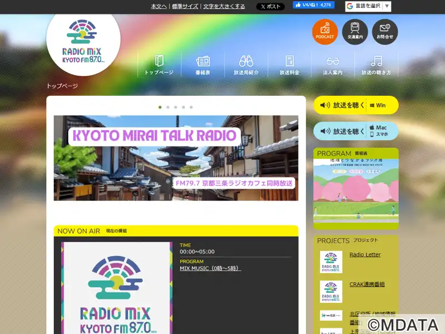445x334 pixels.
Task: Open the KYOTO MIRAI TALK RADIO banner
Action: click(x=176, y=158)
